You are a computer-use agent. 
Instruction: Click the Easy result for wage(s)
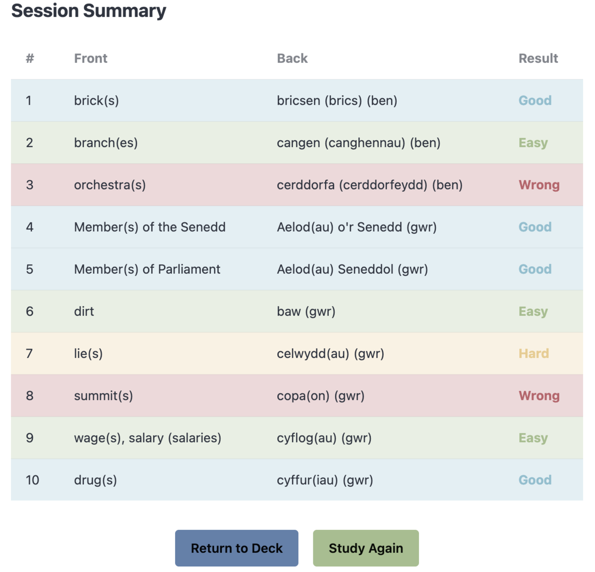click(x=533, y=438)
